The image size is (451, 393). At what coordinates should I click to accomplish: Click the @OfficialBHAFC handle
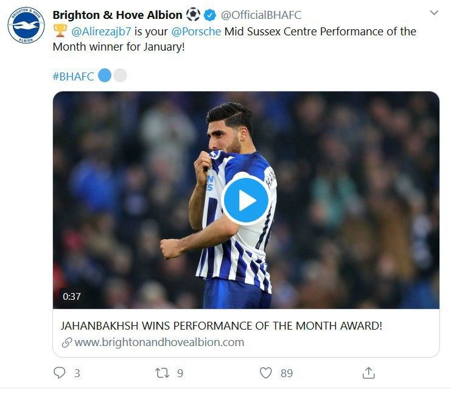coord(260,15)
